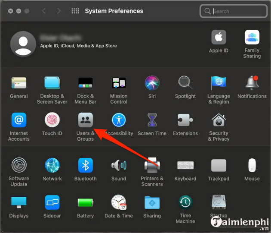Open the General preferences pane
The width and height of the screenshot is (271, 233).
click(x=19, y=83)
